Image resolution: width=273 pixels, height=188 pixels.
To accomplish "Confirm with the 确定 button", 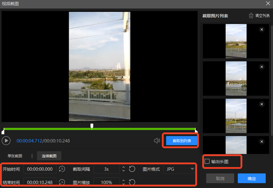I will (252, 178).
